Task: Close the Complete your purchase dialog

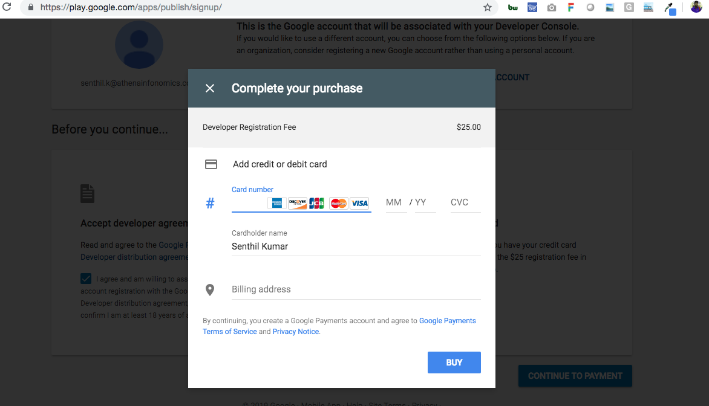Action: 210,88
